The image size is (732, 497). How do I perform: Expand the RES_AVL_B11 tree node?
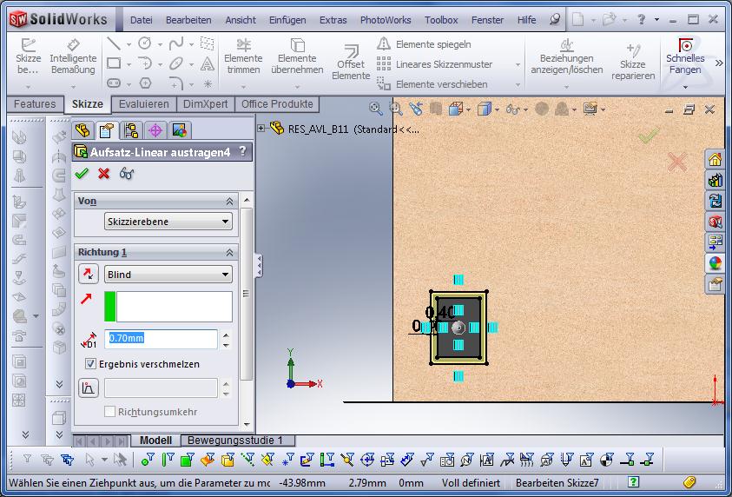pos(261,129)
